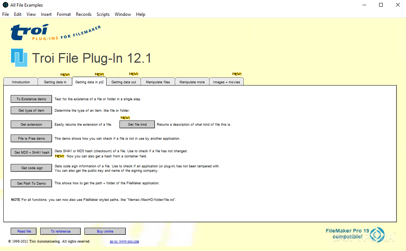The height and width of the screenshot is (251, 406).
Task: Click the FileMaker Pro 19 compatible badge icon
Action: click(377, 234)
